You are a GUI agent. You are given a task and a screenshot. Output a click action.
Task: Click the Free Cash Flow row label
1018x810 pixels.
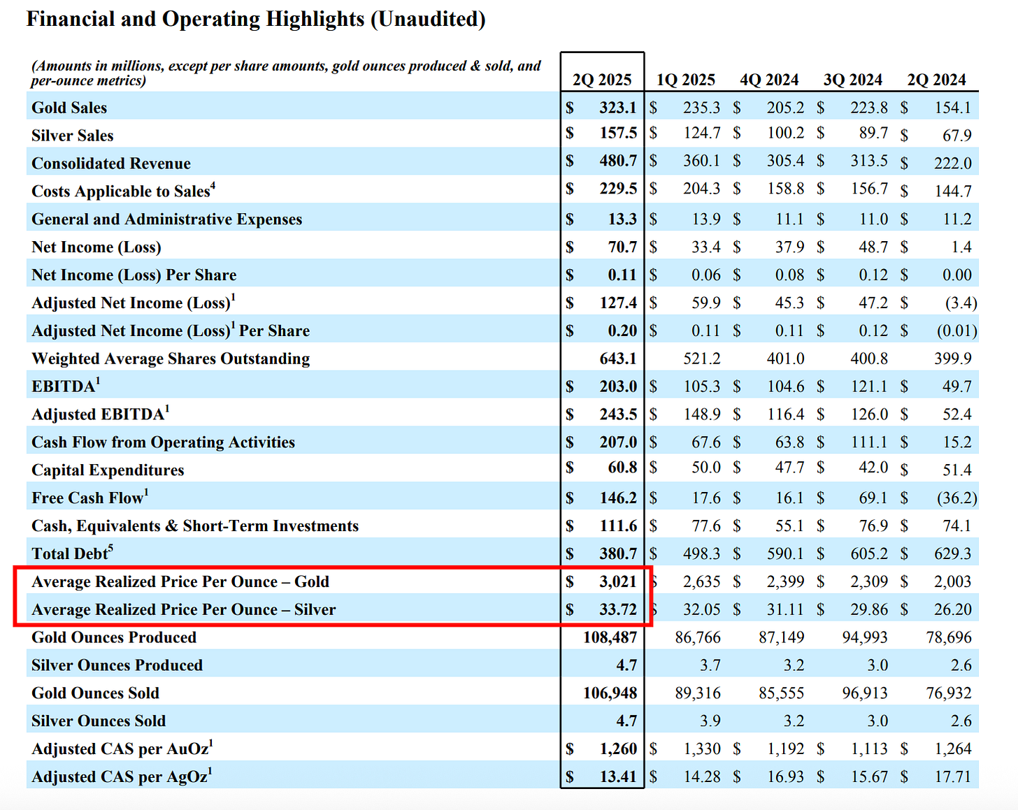89,498
